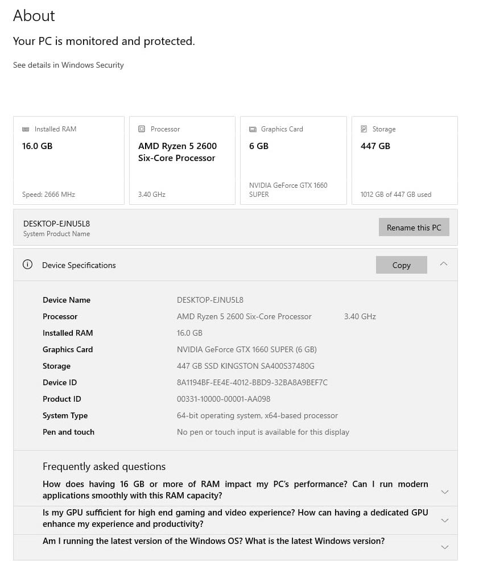Open See details in Windows Security

coord(68,65)
